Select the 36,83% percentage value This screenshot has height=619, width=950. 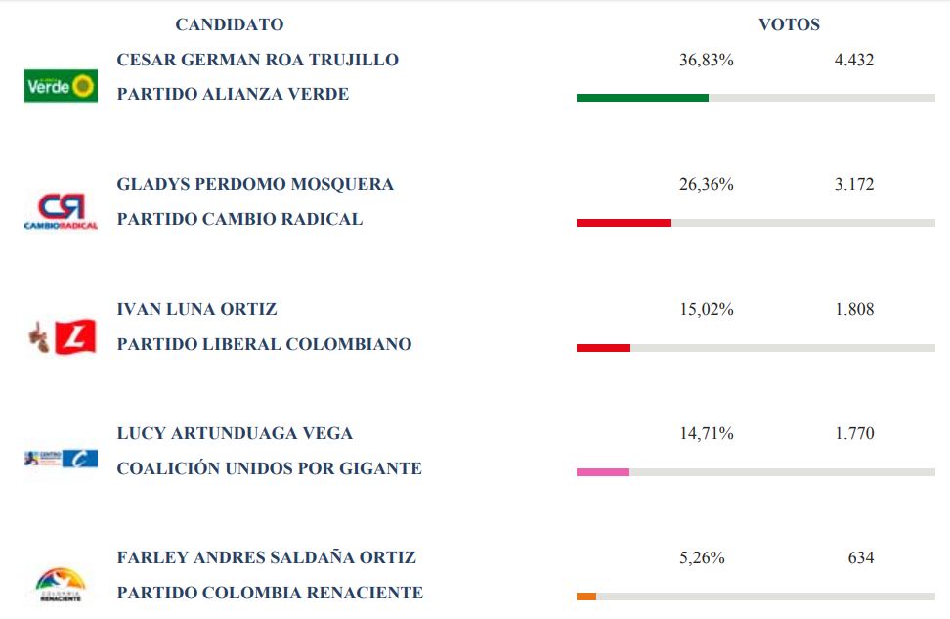pyautogui.click(x=707, y=60)
